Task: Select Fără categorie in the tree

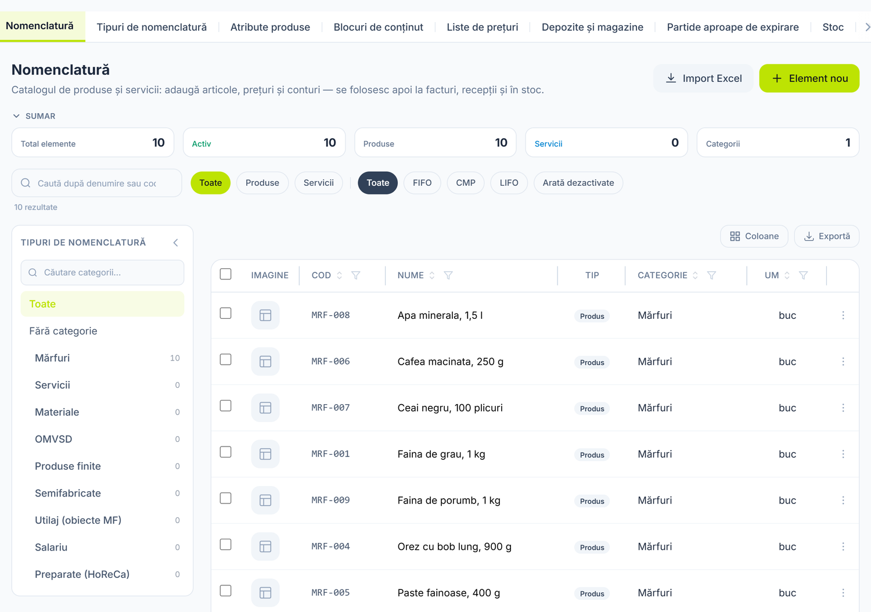Action: [102, 331]
